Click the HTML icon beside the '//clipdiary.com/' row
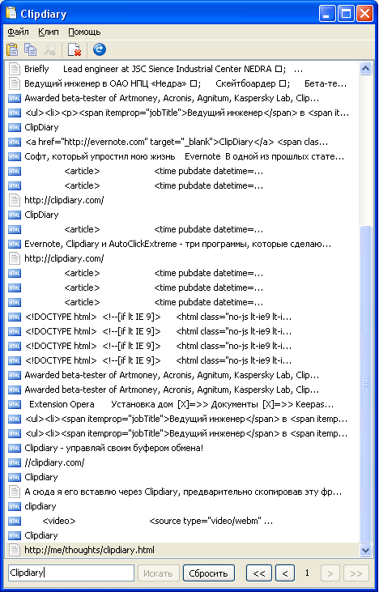379x592 pixels. [15, 462]
